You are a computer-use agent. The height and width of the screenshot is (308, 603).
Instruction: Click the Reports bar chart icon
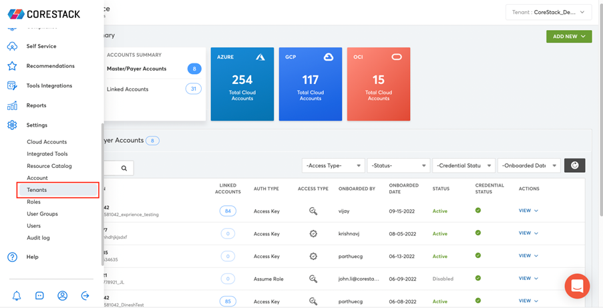tap(12, 105)
